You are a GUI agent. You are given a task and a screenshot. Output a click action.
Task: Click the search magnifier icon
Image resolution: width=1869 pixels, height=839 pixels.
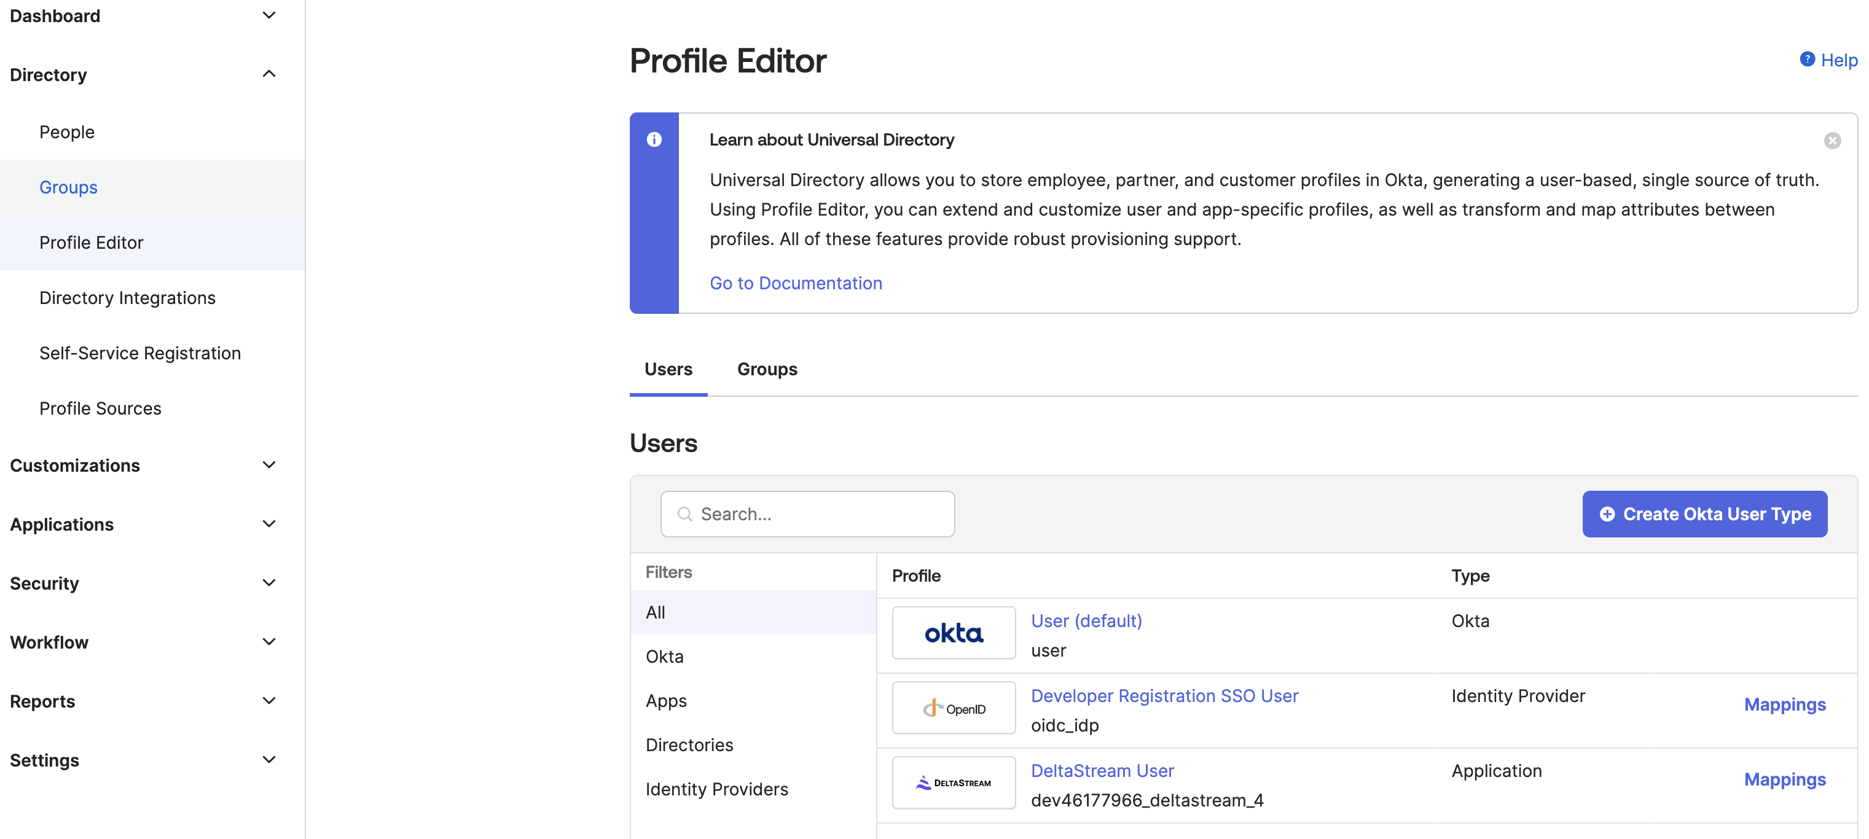[x=684, y=514]
